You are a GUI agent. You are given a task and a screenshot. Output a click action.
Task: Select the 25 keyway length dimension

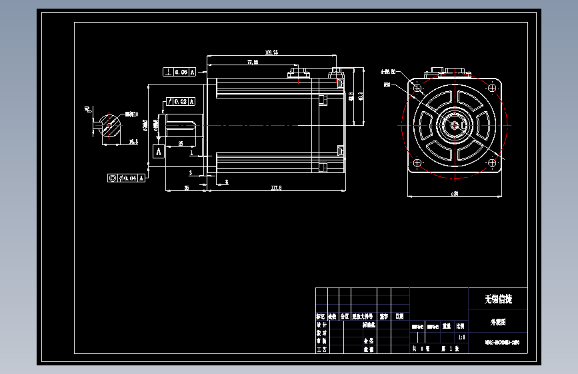pyautogui.click(x=181, y=143)
